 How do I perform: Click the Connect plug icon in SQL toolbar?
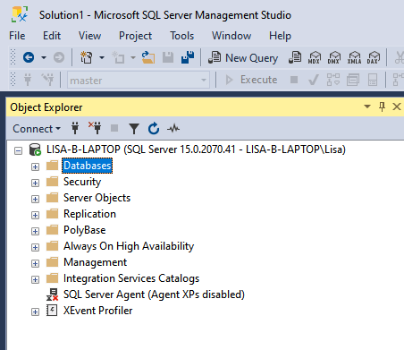28,80
